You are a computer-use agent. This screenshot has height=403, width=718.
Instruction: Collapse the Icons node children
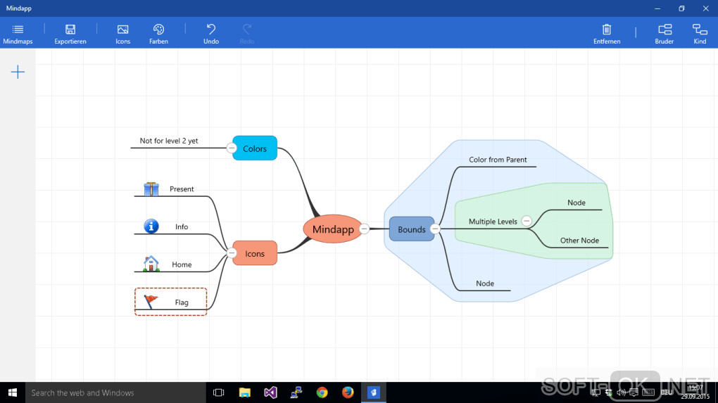tap(232, 253)
